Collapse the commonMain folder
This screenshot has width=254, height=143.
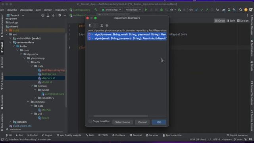pos(10,43)
